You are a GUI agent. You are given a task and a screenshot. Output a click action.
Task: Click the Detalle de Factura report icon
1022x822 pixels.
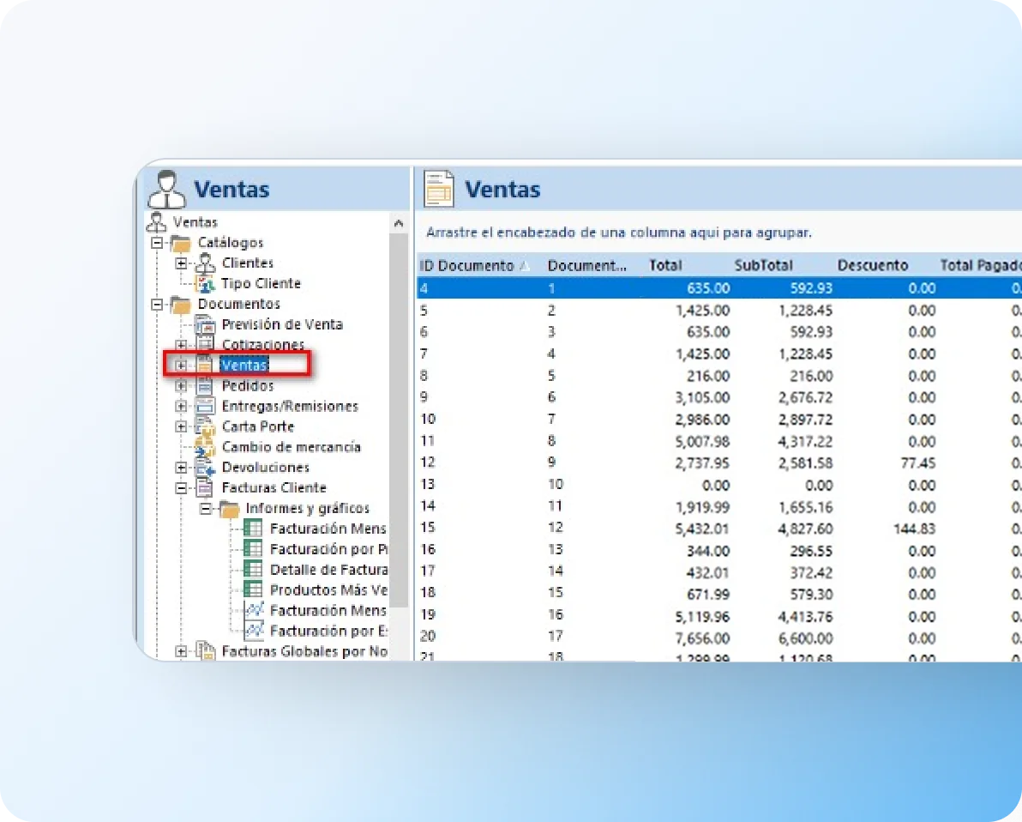tap(253, 569)
